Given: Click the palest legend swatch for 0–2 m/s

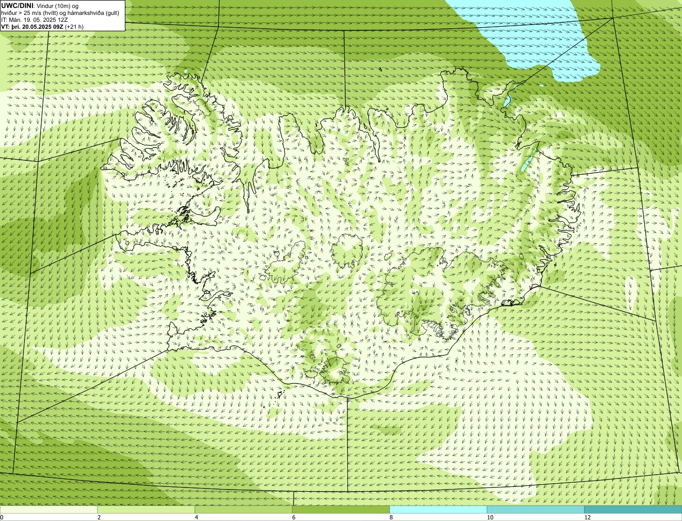Looking at the screenshot, I should tap(48, 510).
